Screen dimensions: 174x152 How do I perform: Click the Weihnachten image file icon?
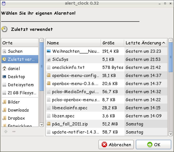click(49, 51)
